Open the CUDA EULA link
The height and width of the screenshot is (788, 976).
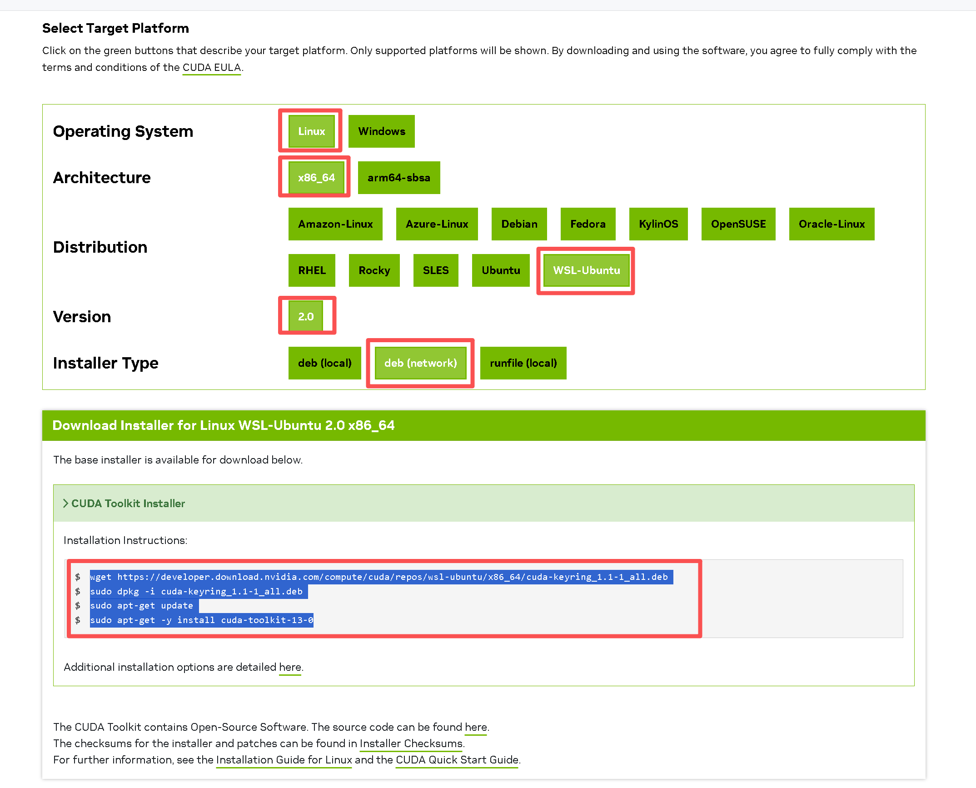tap(211, 68)
